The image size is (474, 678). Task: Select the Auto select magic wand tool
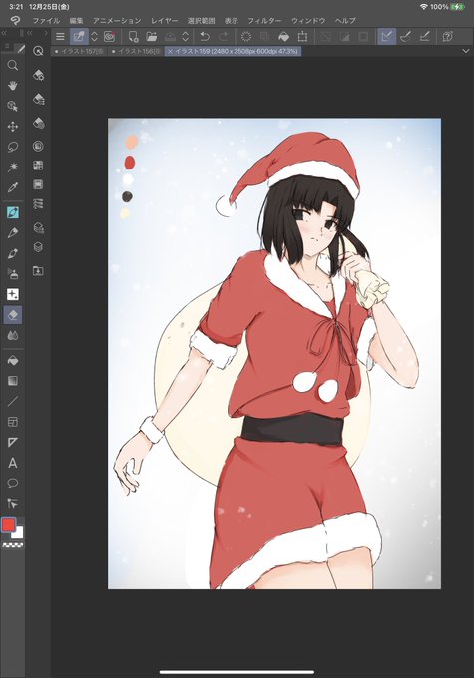coord(13,167)
